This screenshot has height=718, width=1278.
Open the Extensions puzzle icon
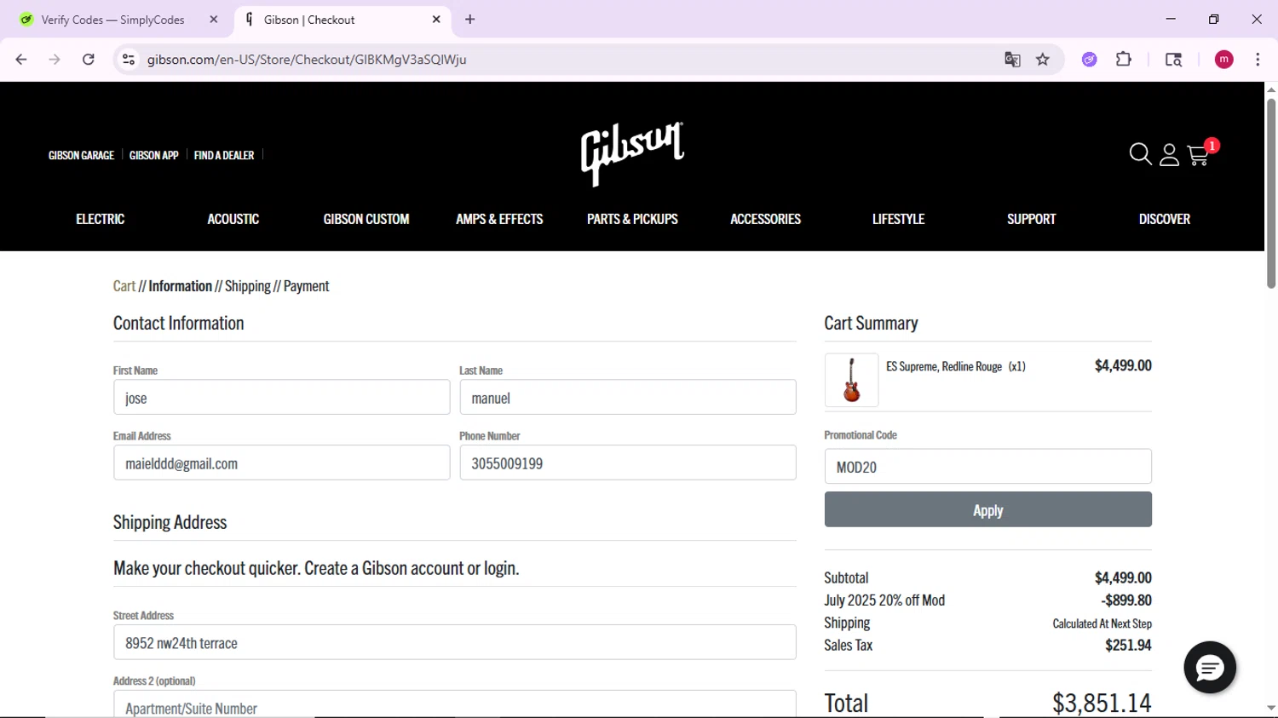point(1124,60)
